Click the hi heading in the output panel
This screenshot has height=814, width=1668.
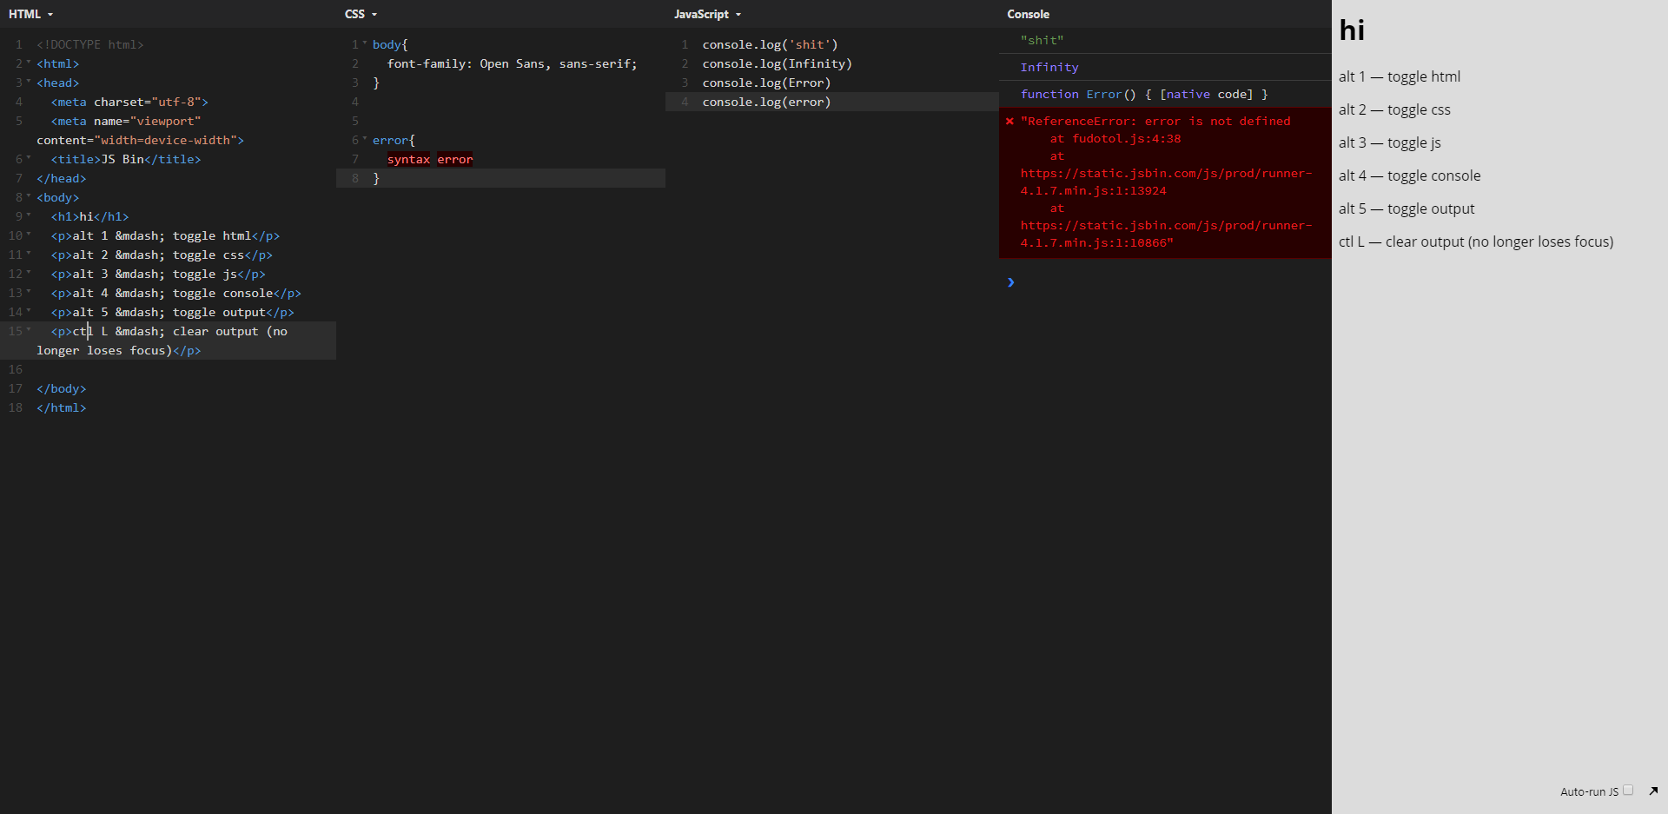click(1352, 30)
